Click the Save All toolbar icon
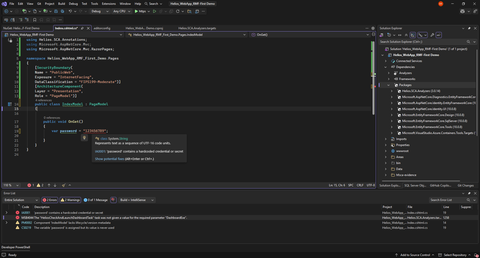 pyautogui.click(x=62, y=11)
